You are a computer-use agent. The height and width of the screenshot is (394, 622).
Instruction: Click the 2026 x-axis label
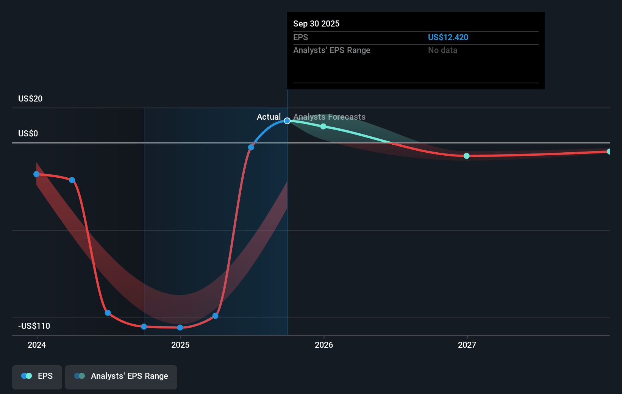click(x=324, y=345)
